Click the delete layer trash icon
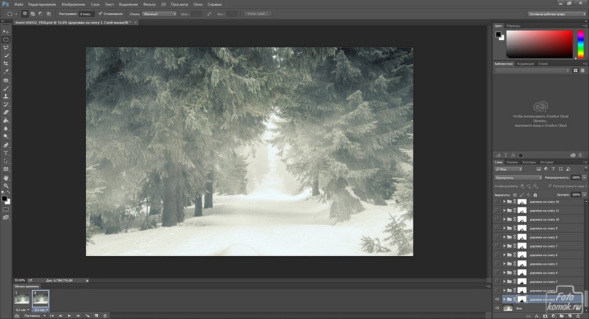 coord(579,316)
